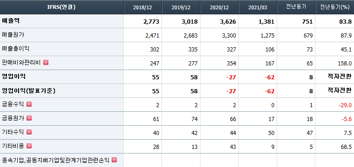Click 매출액 value 1,381 for 2021/03
The width and height of the screenshot is (354, 167).
tap(267, 22)
